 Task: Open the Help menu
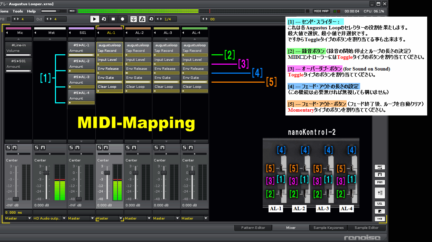(x=31, y=11)
